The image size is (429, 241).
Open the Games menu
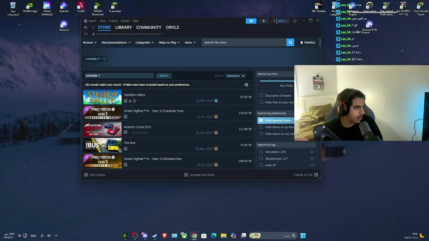pyautogui.click(x=125, y=21)
